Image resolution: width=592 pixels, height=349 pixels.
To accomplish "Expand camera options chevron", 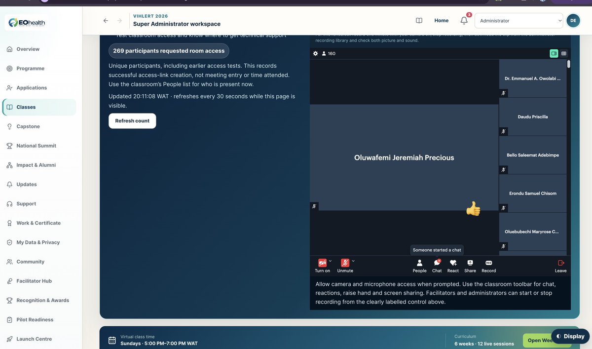I will [x=331, y=261].
